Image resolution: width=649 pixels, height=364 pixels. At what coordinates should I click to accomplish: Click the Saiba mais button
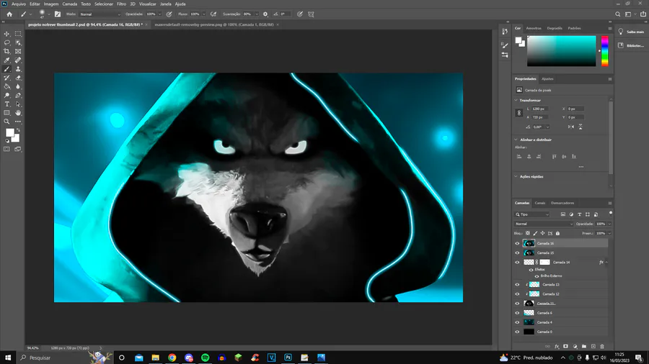[x=630, y=32]
